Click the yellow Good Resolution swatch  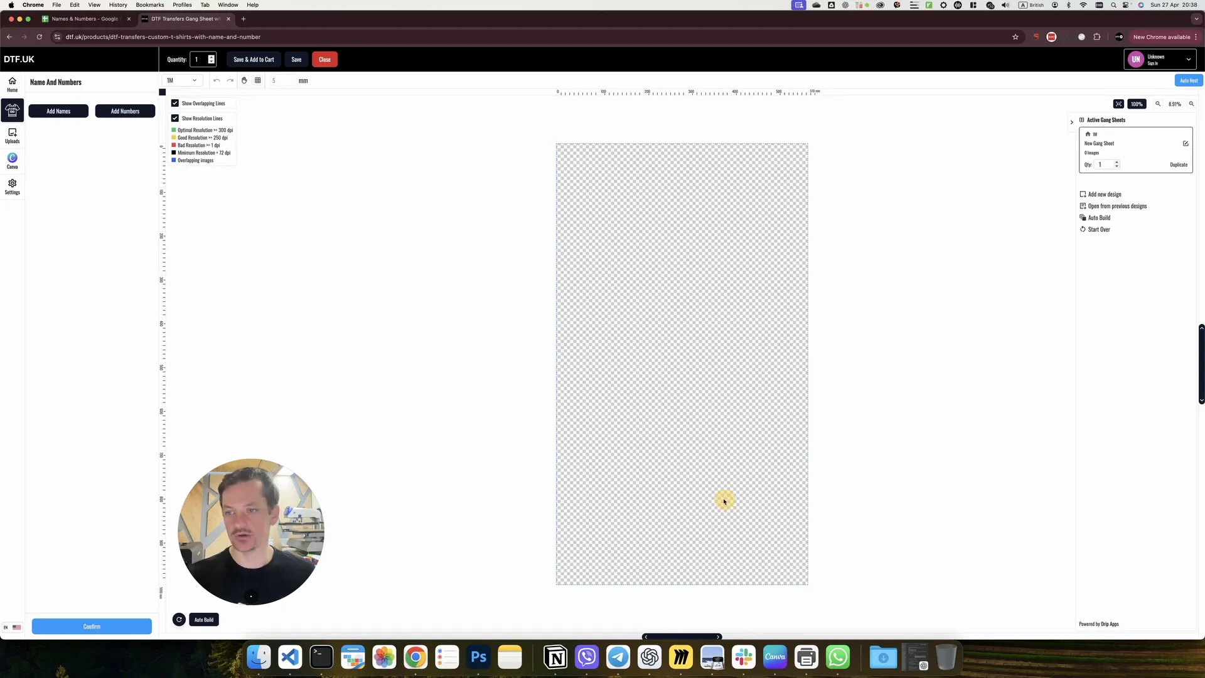click(x=174, y=137)
